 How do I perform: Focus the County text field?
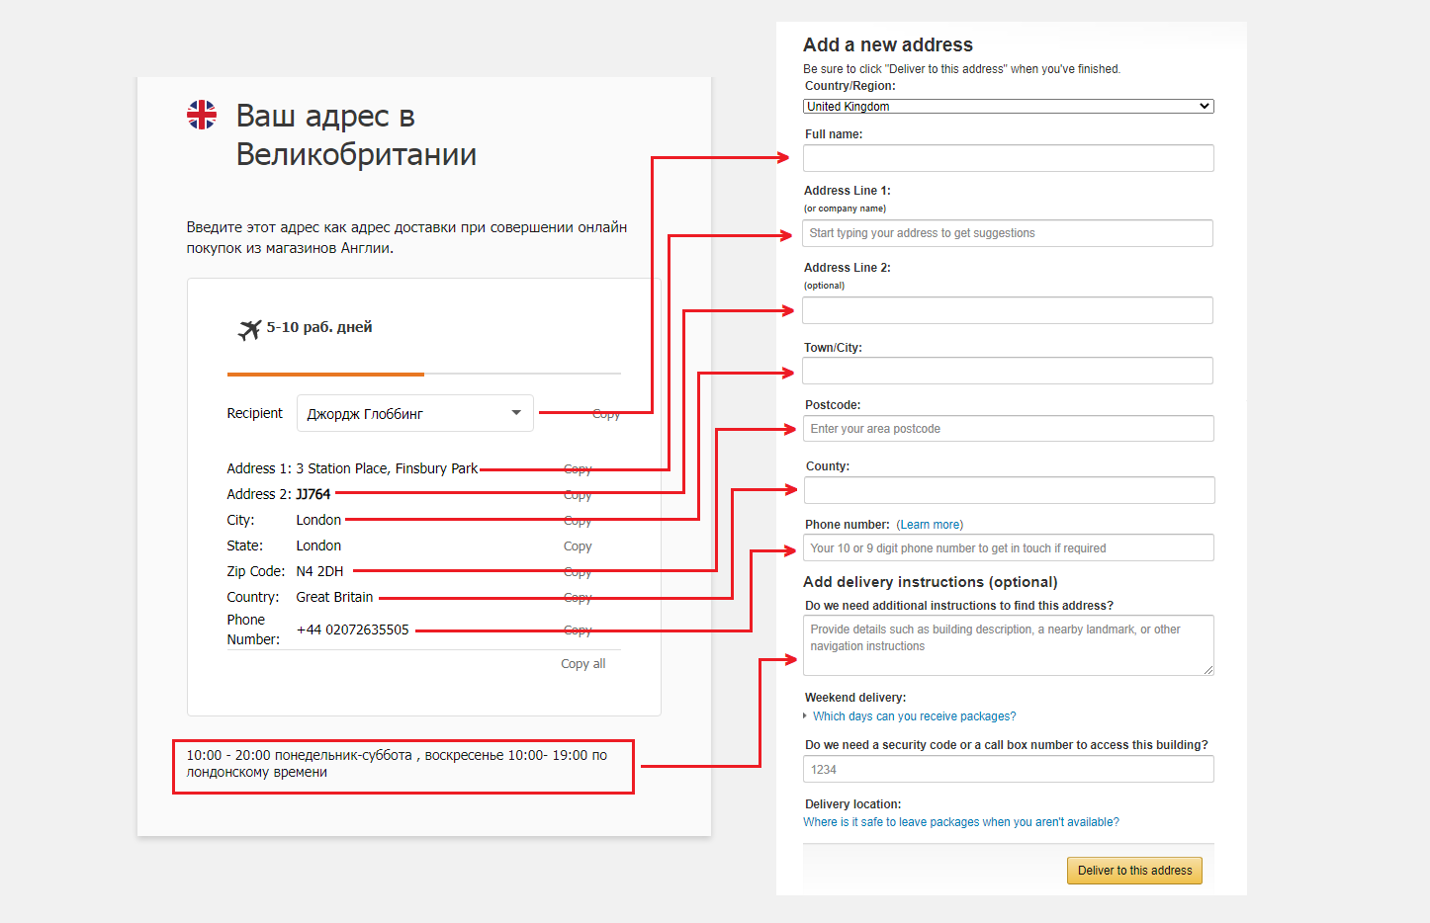(x=1008, y=490)
